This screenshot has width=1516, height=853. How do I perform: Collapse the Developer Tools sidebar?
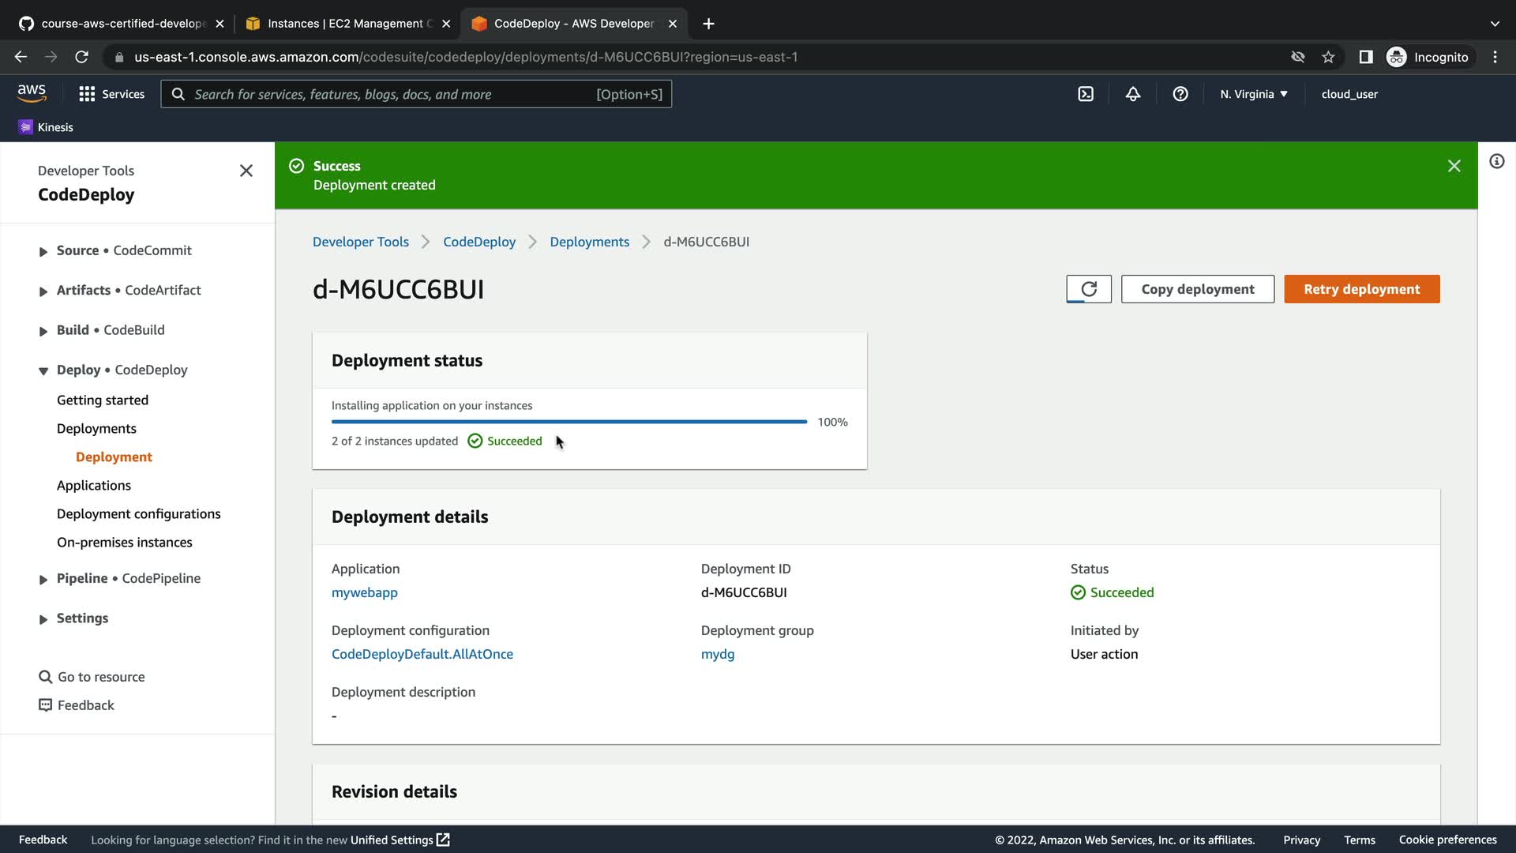246,171
